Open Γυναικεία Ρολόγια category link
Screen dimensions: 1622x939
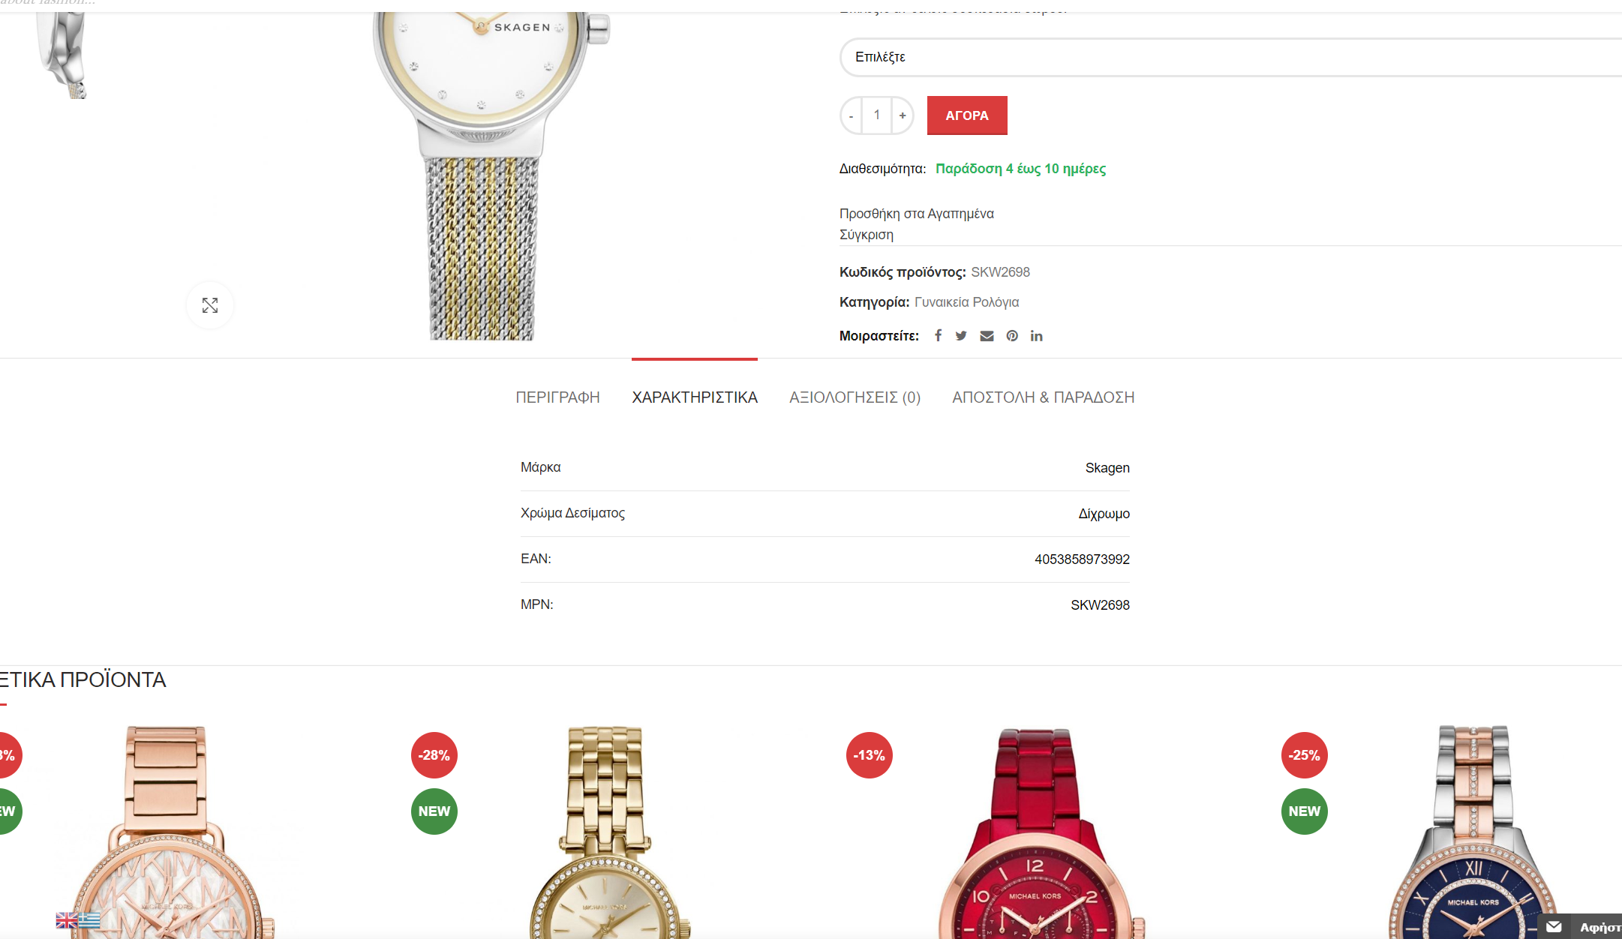(966, 302)
